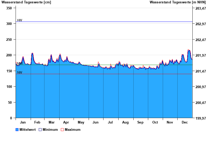The image size is (208, 143).
Task: Click the Jan month label
Action: [x=23, y=122]
